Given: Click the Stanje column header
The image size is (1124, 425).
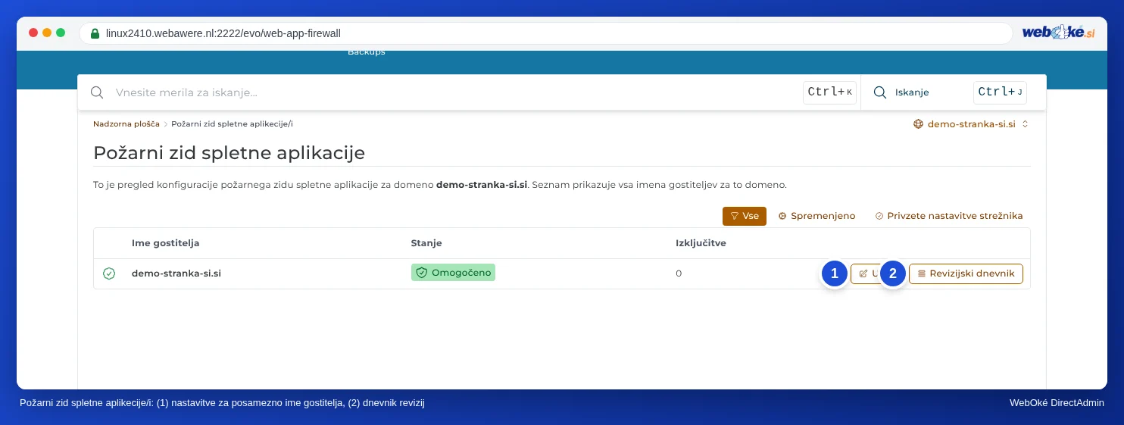Looking at the screenshot, I should tap(426, 243).
